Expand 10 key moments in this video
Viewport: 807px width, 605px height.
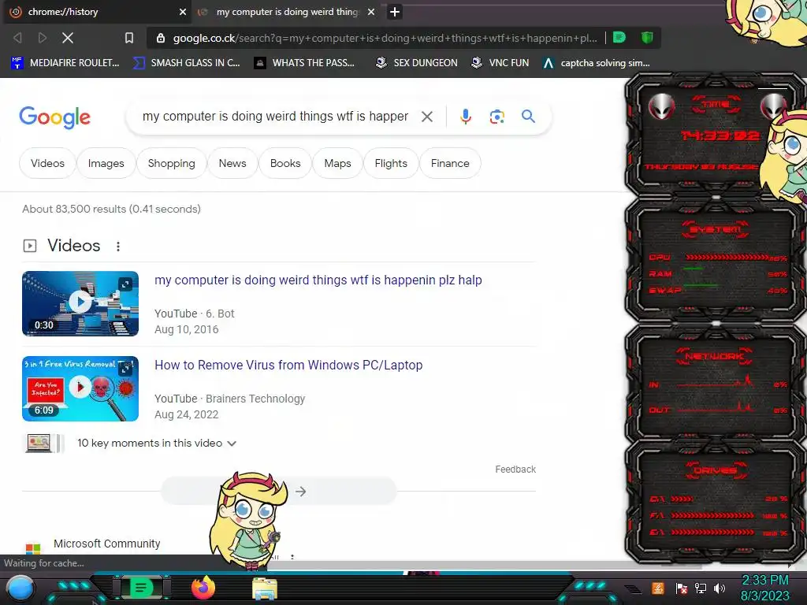point(157,443)
